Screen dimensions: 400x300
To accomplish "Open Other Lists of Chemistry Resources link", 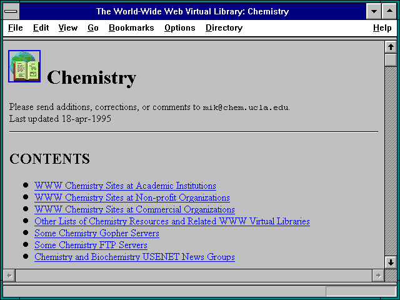I will 172,221.
